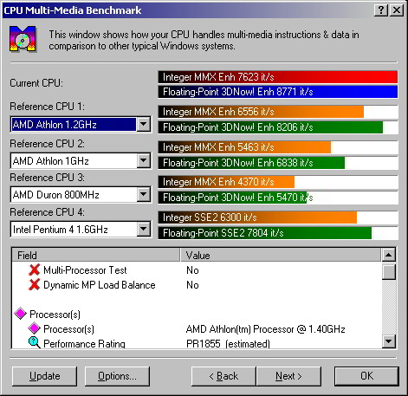Click the PR1855 (estimated) value

(228, 344)
